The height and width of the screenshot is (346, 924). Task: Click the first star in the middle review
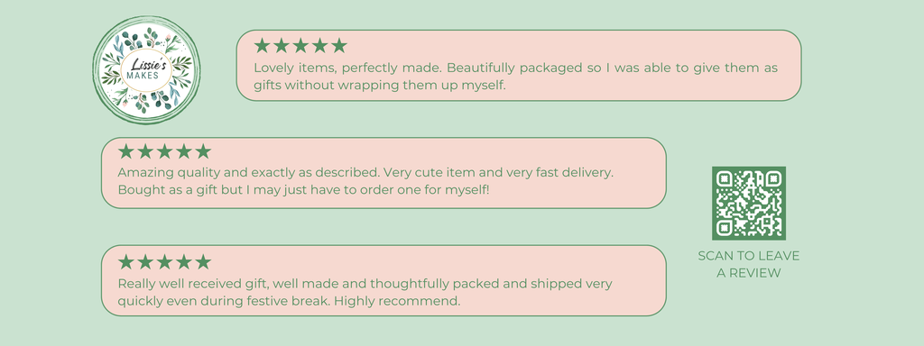(x=126, y=151)
